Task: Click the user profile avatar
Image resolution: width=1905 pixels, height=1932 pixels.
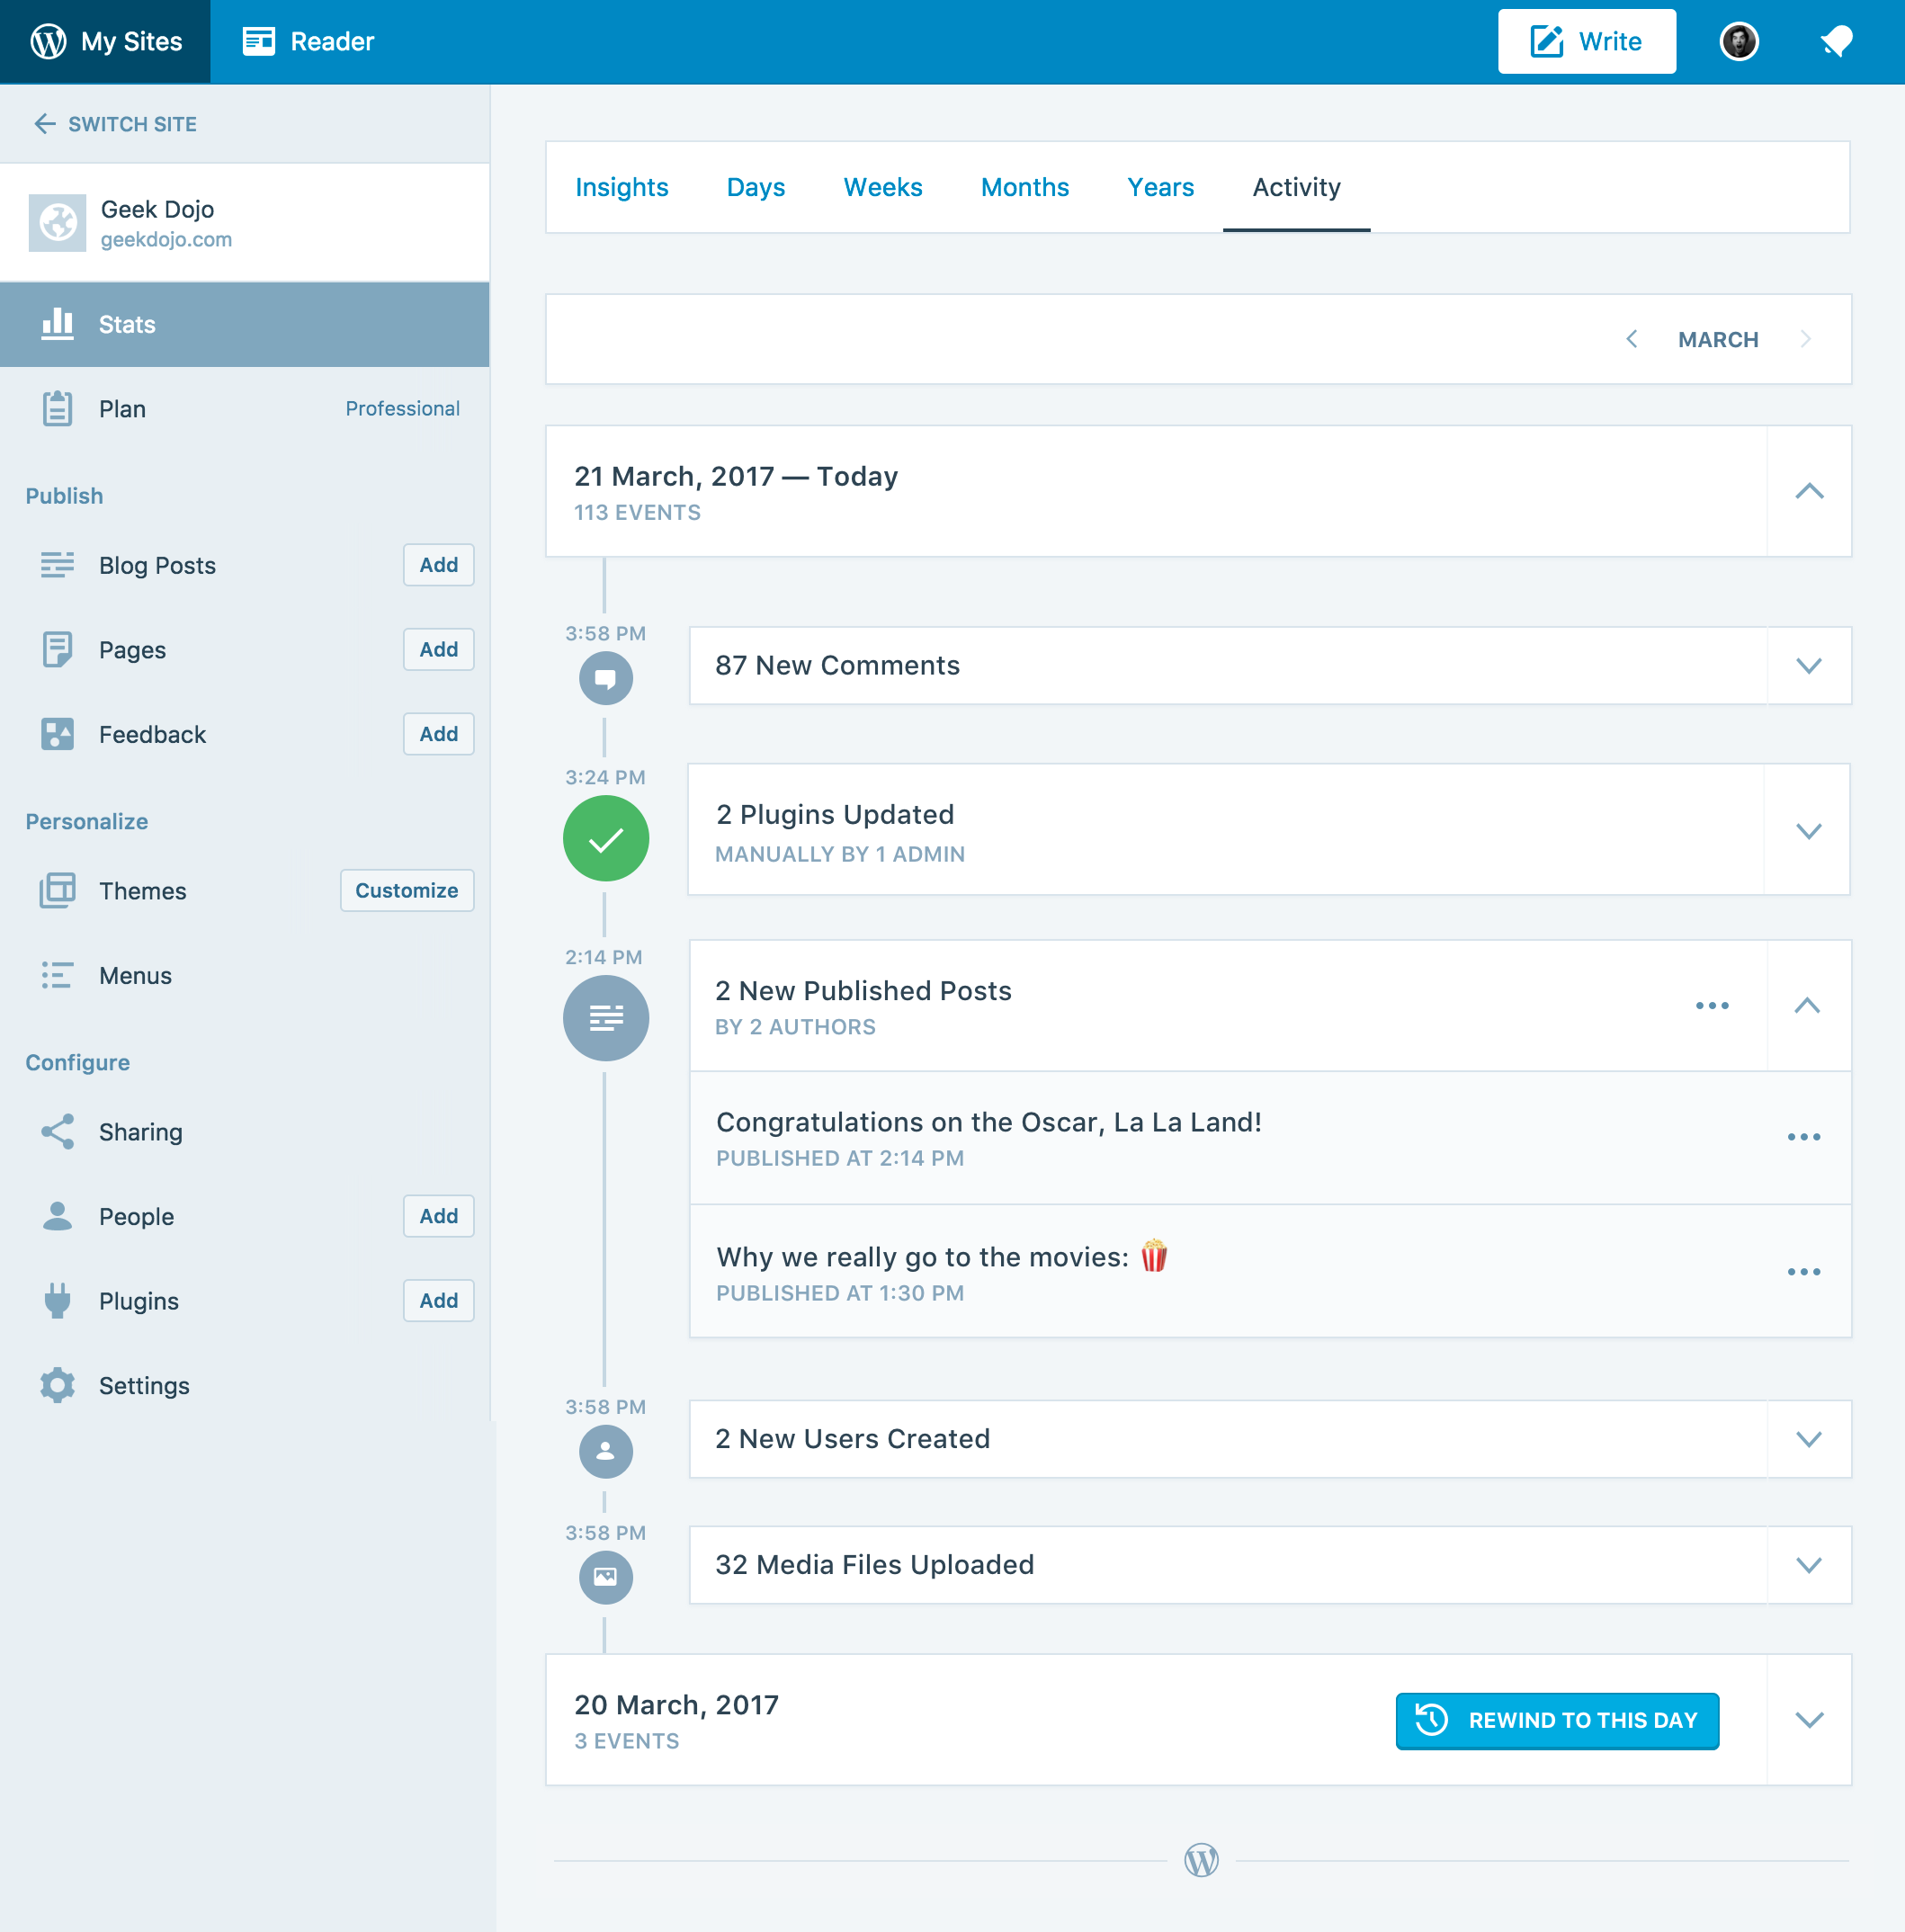Action: coord(1739,42)
